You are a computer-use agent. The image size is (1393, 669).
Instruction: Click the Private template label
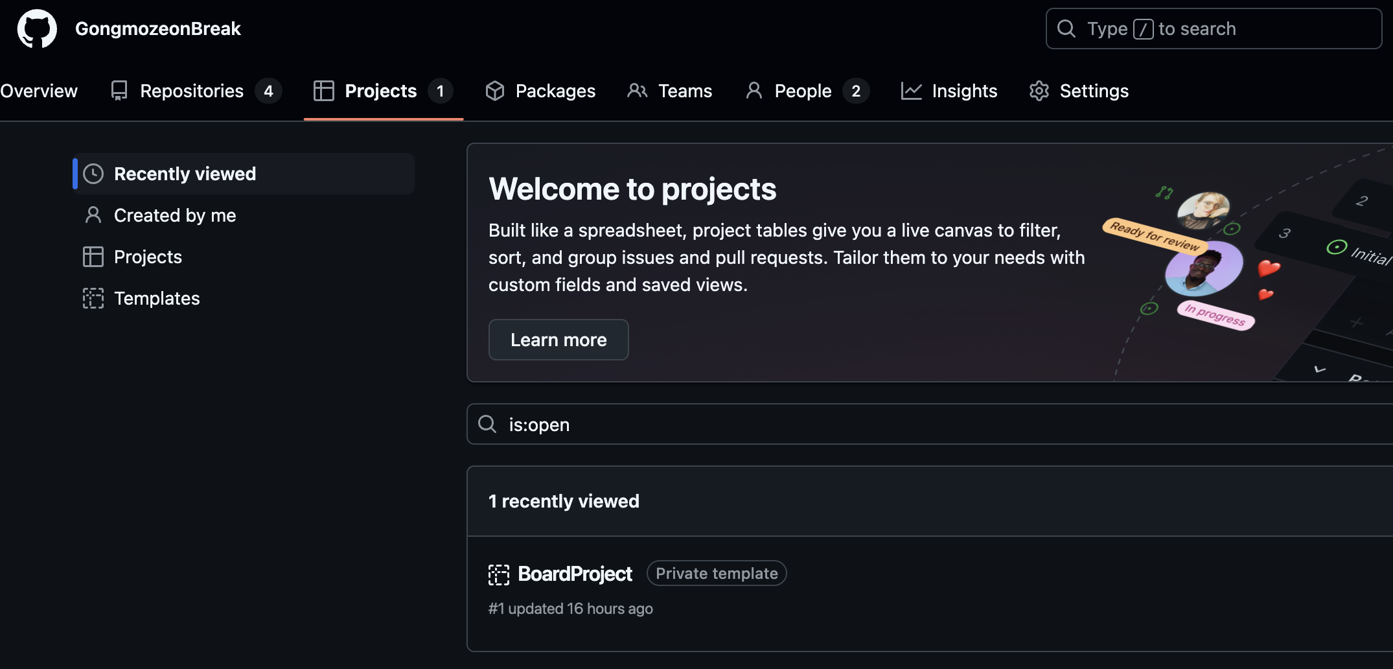[717, 573]
